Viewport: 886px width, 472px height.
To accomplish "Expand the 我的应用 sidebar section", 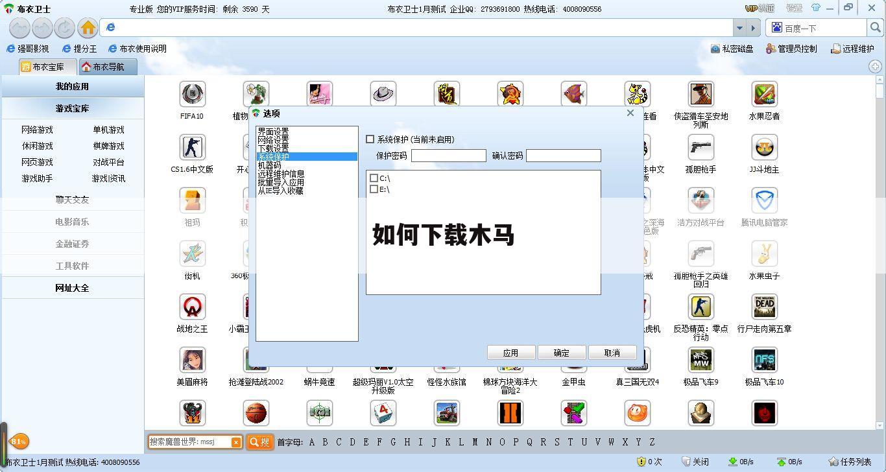I will [72, 86].
